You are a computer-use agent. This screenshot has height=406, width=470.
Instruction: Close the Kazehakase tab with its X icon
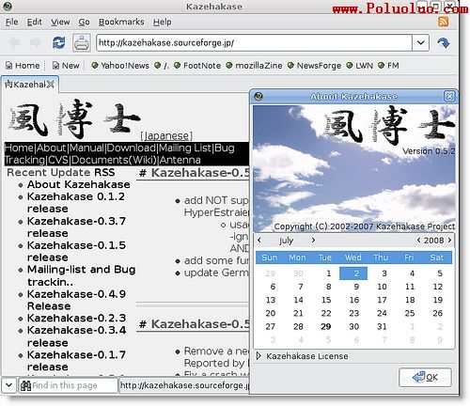[51, 84]
